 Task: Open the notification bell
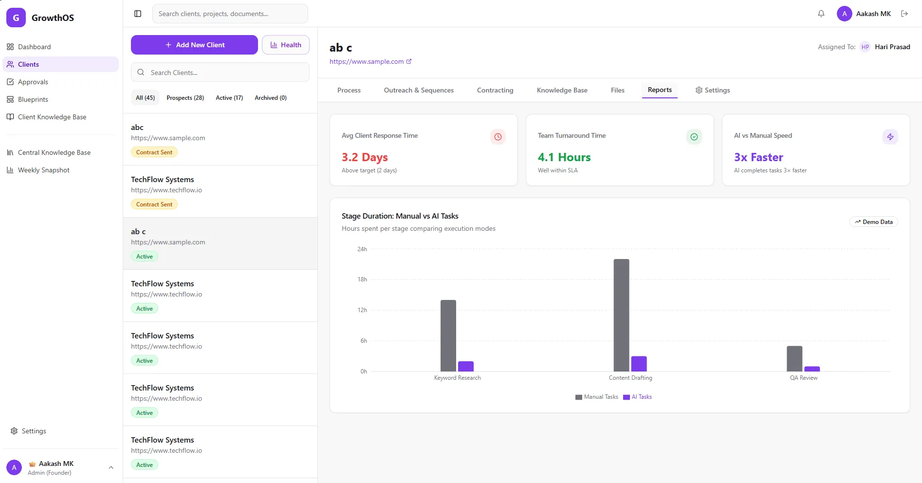pos(821,14)
